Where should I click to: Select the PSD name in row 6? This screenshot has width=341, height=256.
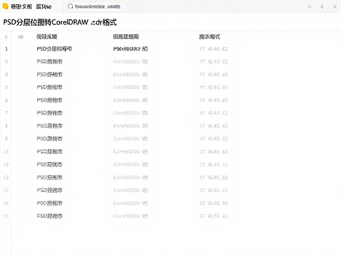(x=50, y=100)
